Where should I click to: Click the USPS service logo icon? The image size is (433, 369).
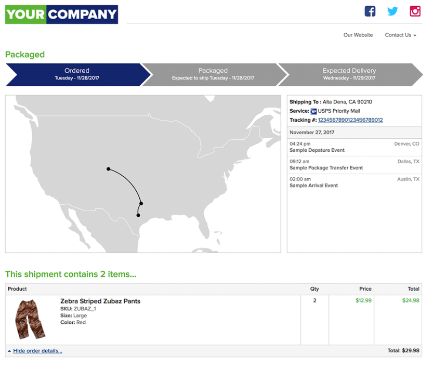point(313,111)
